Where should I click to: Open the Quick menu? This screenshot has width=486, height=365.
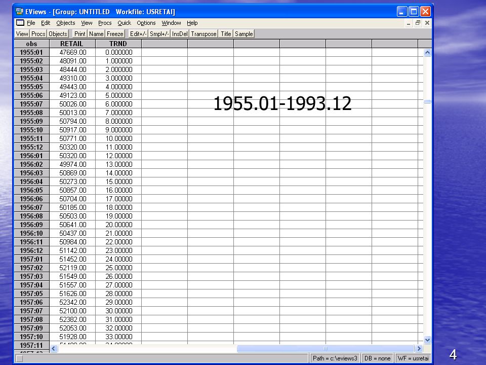pyautogui.click(x=125, y=23)
